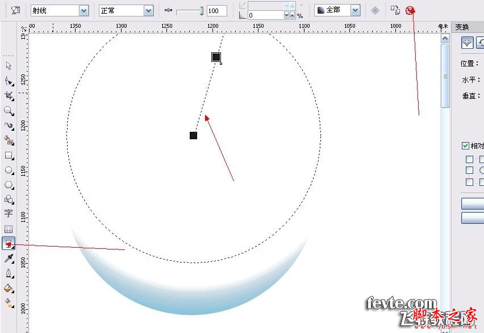Viewport: 484px width, 333px height.
Task: Click the 位置： label in docker
Action: (469, 64)
